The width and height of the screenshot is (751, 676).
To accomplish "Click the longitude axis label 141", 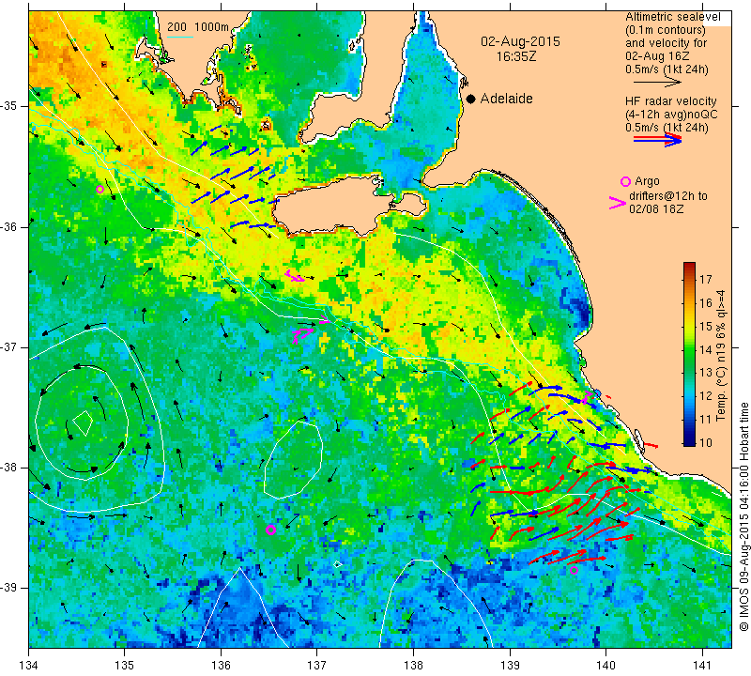I will click(x=702, y=666).
